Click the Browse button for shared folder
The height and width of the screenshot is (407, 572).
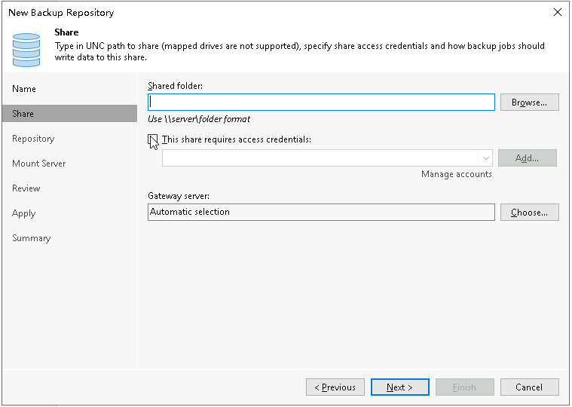(x=529, y=103)
